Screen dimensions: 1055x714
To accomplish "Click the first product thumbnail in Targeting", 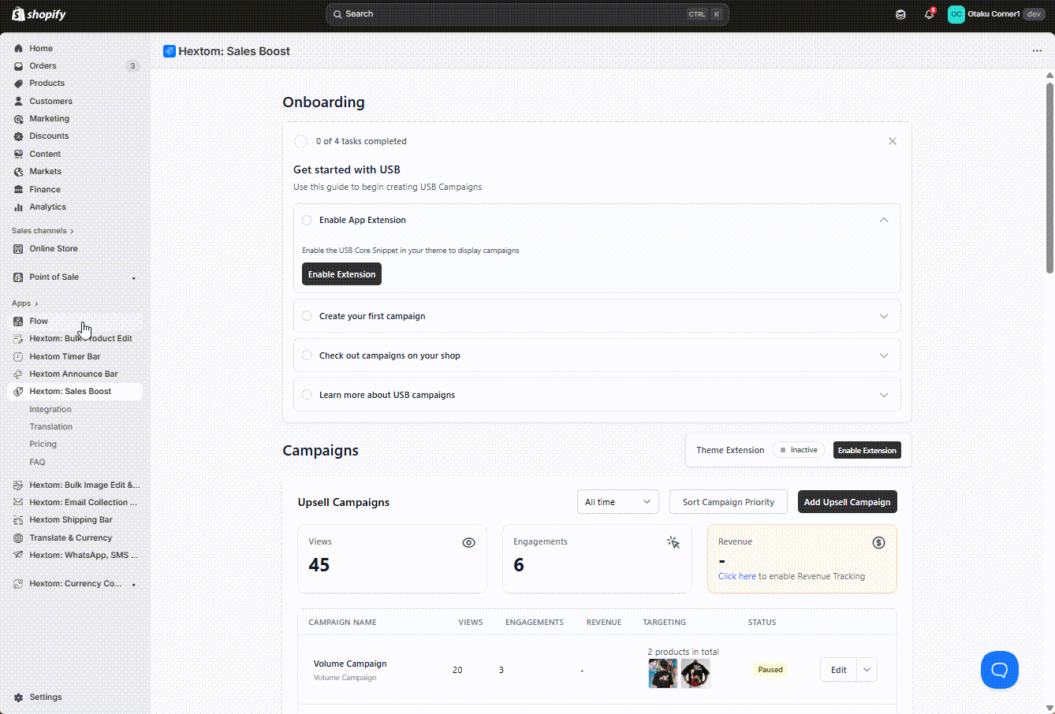I will [663, 674].
